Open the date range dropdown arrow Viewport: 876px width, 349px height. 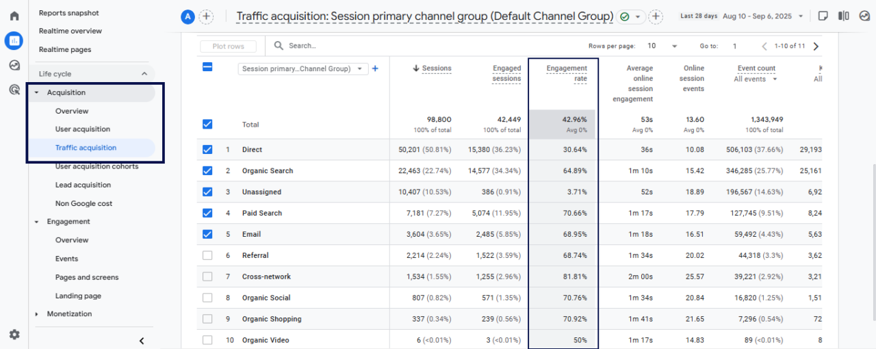801,16
